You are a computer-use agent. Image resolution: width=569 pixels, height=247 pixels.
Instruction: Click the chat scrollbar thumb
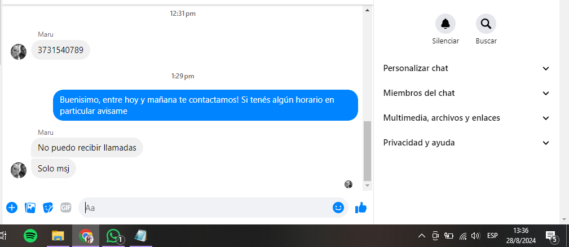[x=367, y=151]
